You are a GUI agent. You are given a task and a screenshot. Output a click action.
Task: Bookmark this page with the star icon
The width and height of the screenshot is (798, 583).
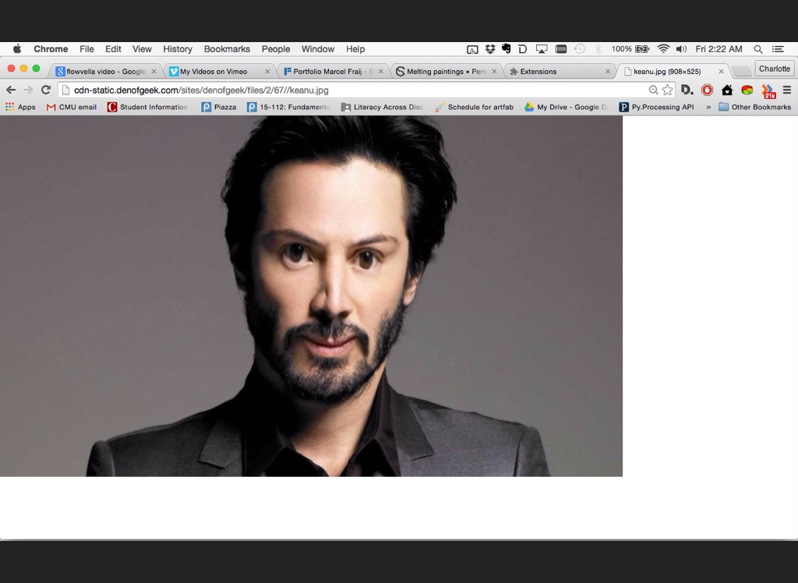point(667,90)
